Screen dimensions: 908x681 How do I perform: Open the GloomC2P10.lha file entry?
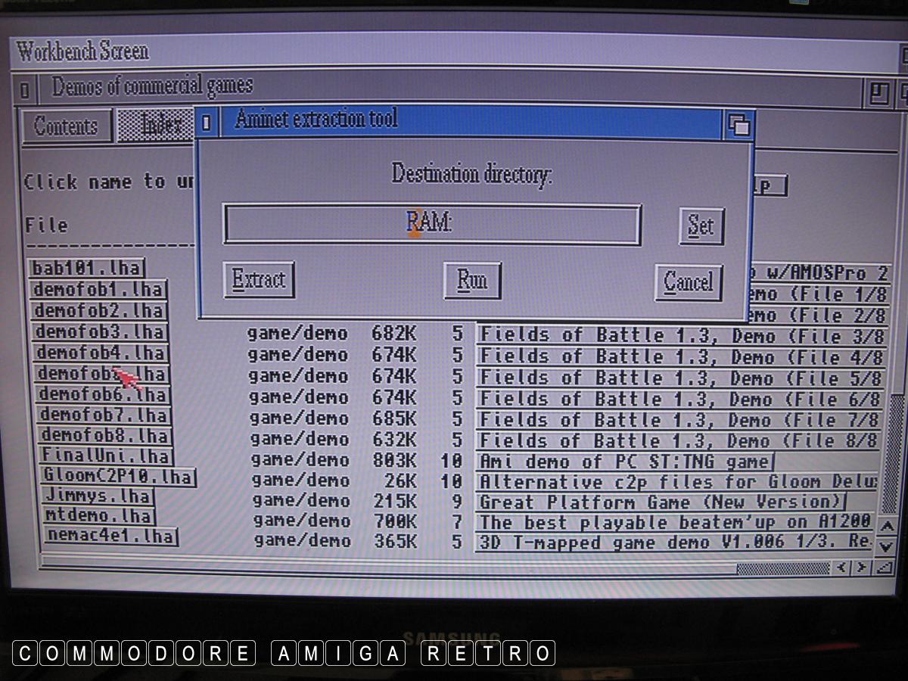tap(119, 477)
